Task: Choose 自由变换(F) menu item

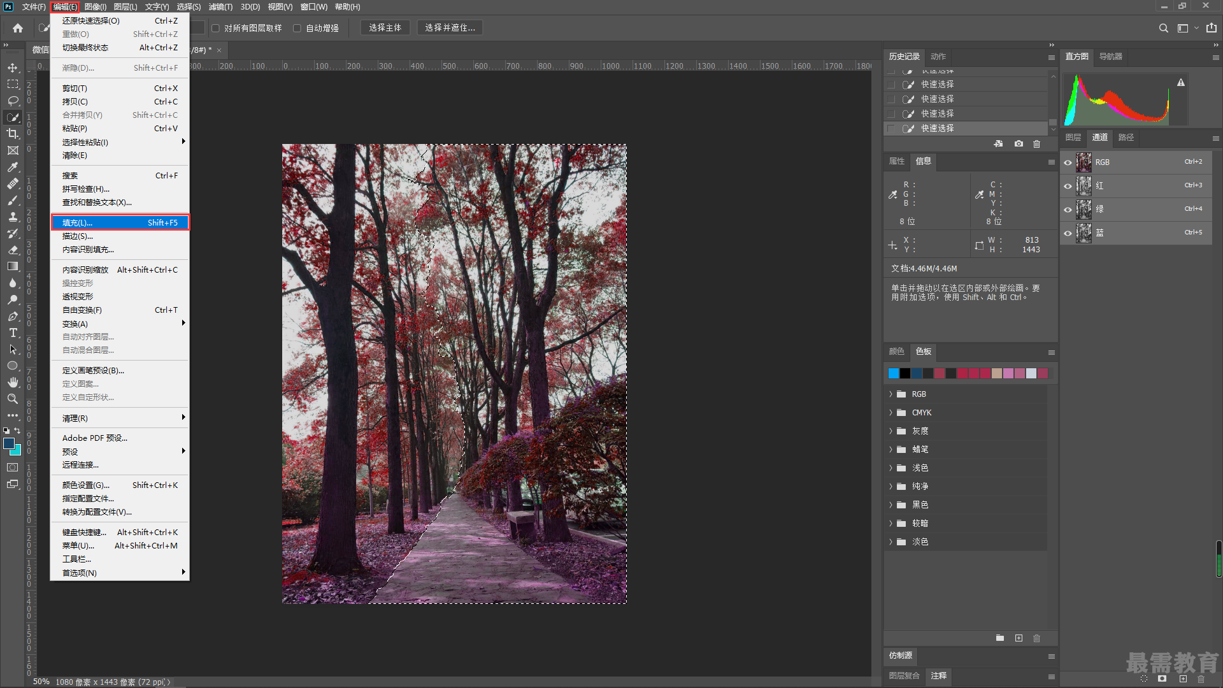Action: pyautogui.click(x=120, y=310)
